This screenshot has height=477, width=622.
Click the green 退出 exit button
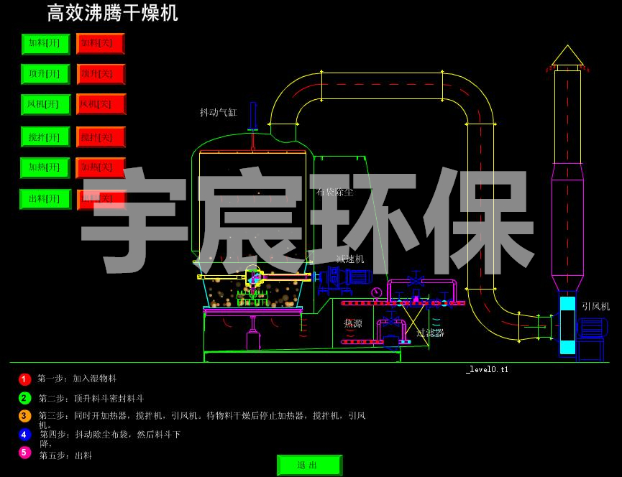pos(309,465)
